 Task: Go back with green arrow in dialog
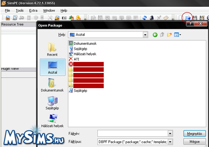[155, 35]
